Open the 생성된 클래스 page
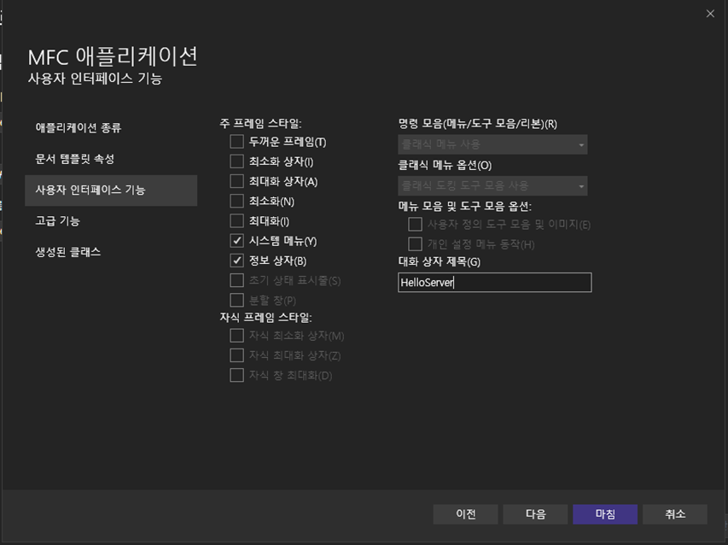Viewport: 728px width, 545px height. (x=111, y=252)
